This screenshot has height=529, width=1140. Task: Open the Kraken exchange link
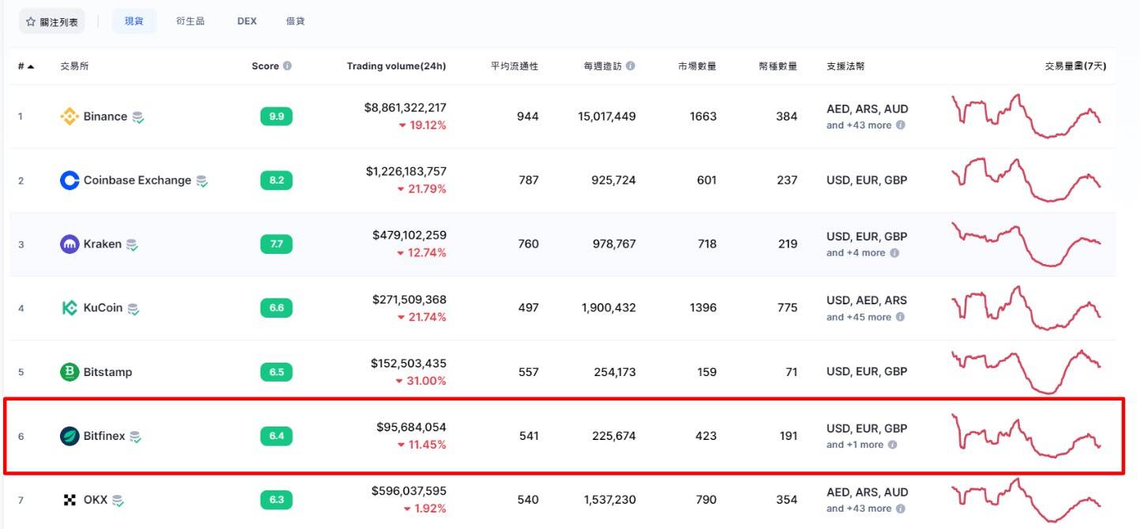tap(103, 244)
